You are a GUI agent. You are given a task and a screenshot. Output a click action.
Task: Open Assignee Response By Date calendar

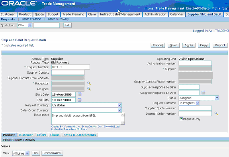[203, 92]
